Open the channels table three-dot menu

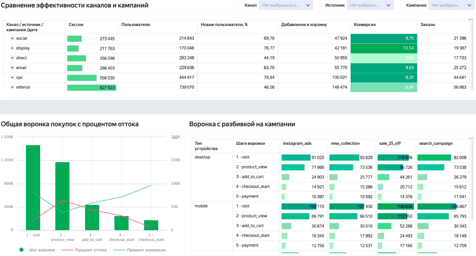tap(471, 19)
